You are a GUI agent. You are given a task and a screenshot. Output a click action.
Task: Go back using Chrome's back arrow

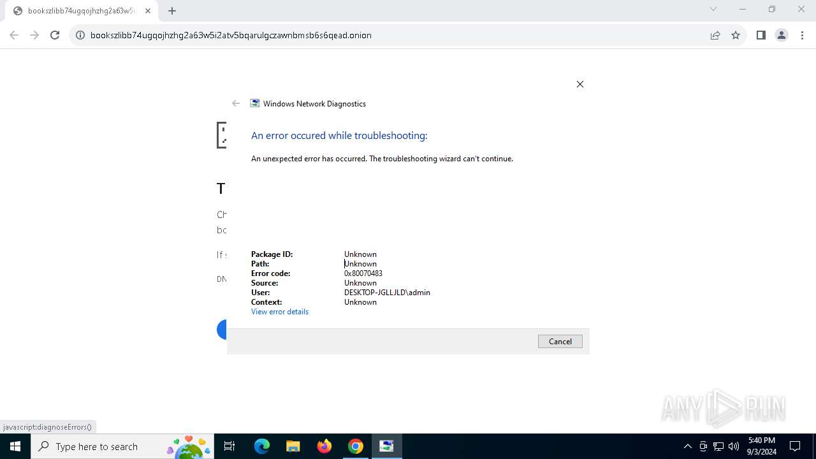(x=14, y=35)
